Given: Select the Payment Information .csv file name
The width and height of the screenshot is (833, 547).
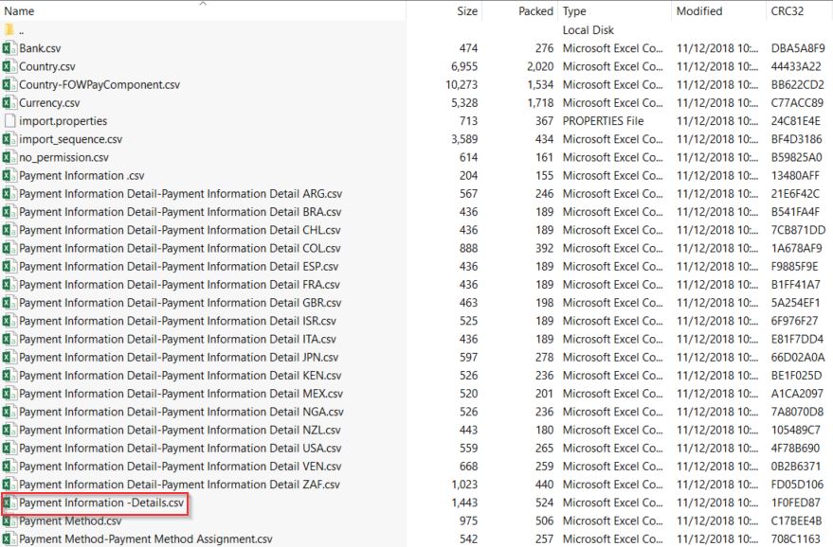Looking at the screenshot, I should point(81,176).
